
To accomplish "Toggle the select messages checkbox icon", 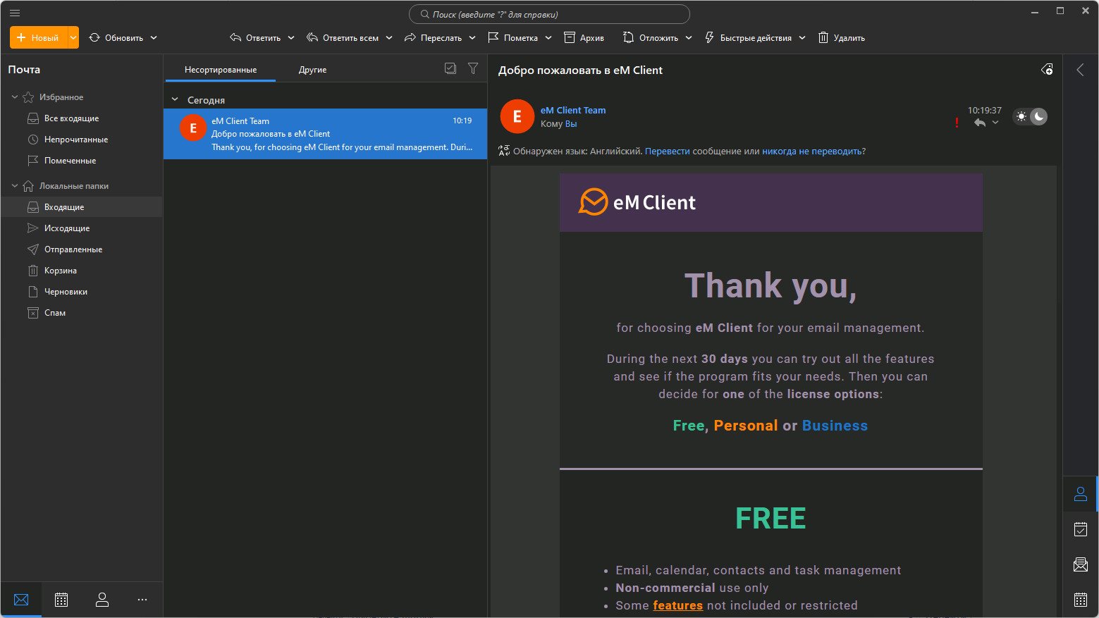I will point(450,68).
